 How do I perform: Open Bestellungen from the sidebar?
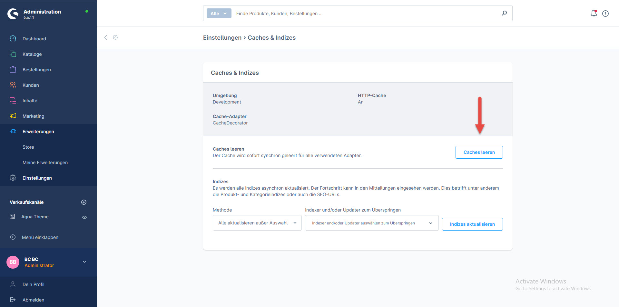click(36, 70)
